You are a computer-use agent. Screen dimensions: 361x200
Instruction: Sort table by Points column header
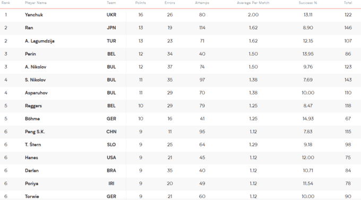[x=141, y=3]
